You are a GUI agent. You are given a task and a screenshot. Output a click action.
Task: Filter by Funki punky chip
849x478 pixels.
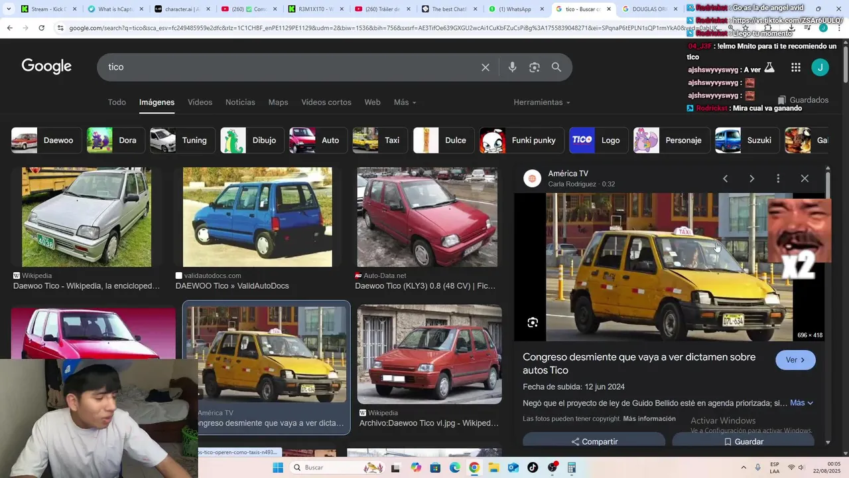(522, 140)
